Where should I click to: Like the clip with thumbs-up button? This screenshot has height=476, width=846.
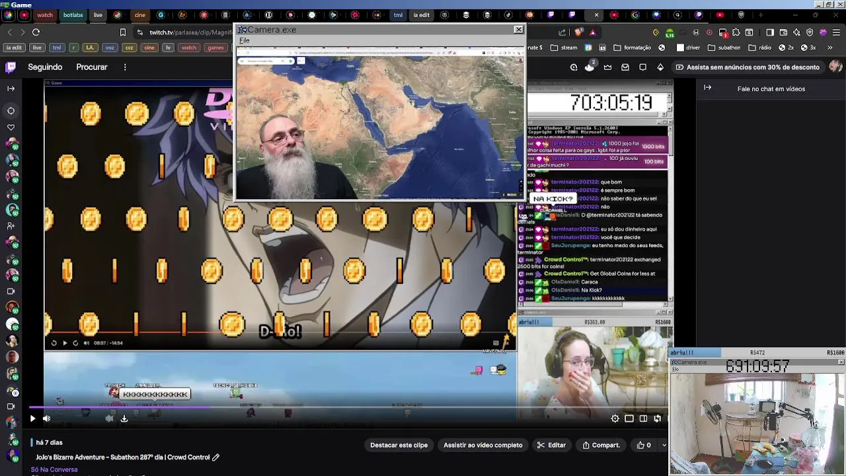644,445
